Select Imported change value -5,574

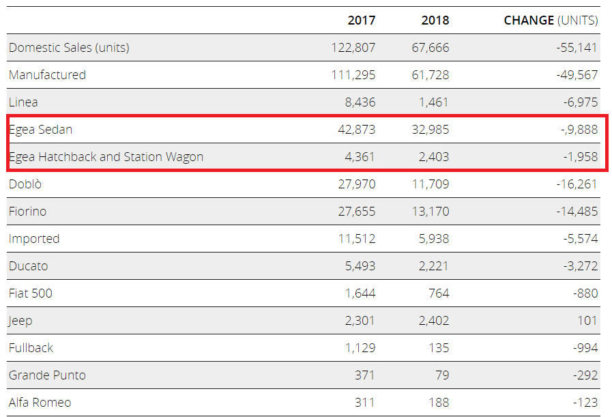point(581,239)
